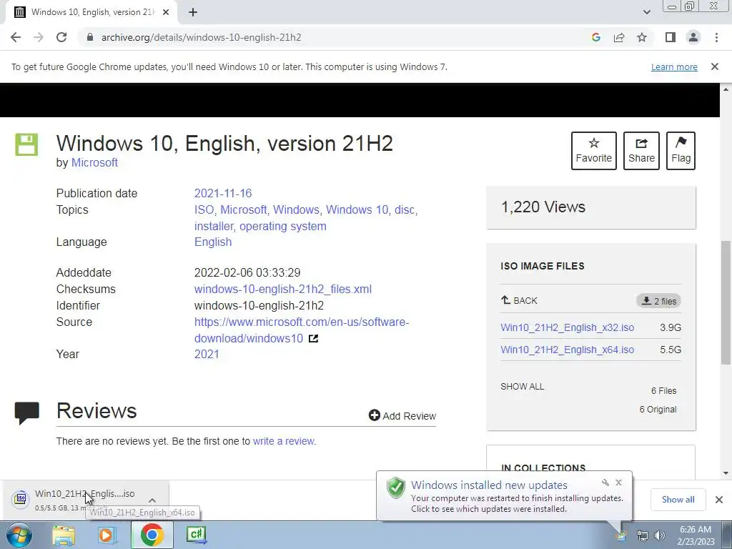Viewport: 732px width, 549px height.
Task: Expand the download item options chevron
Action: [x=152, y=500]
